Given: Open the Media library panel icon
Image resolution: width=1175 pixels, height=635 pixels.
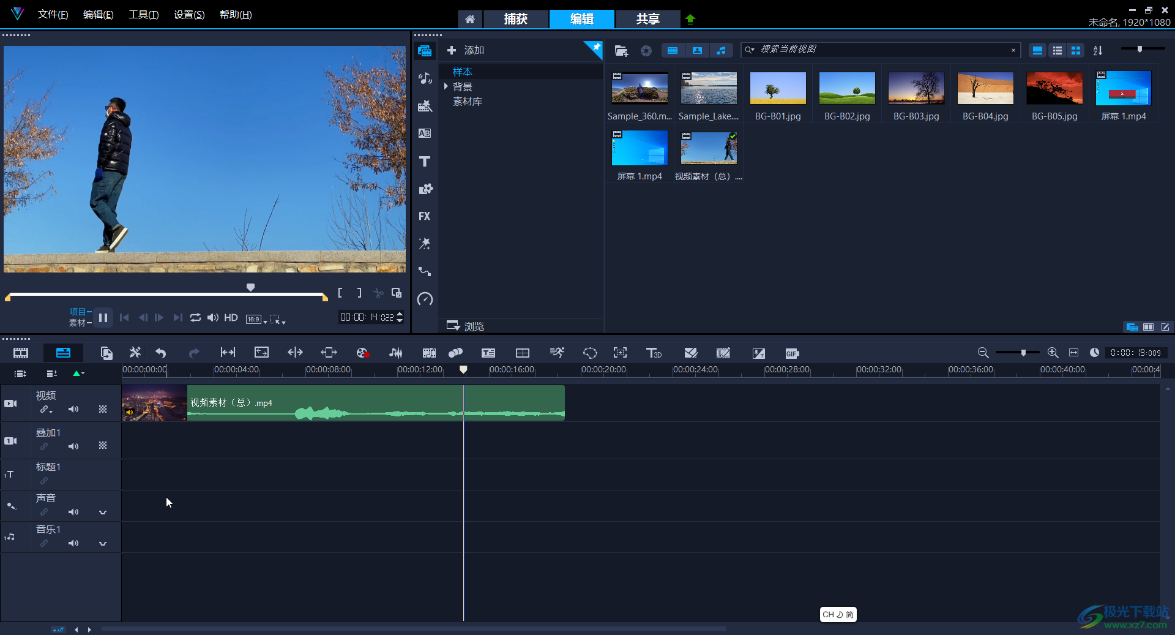Looking at the screenshot, I should pos(425,51).
